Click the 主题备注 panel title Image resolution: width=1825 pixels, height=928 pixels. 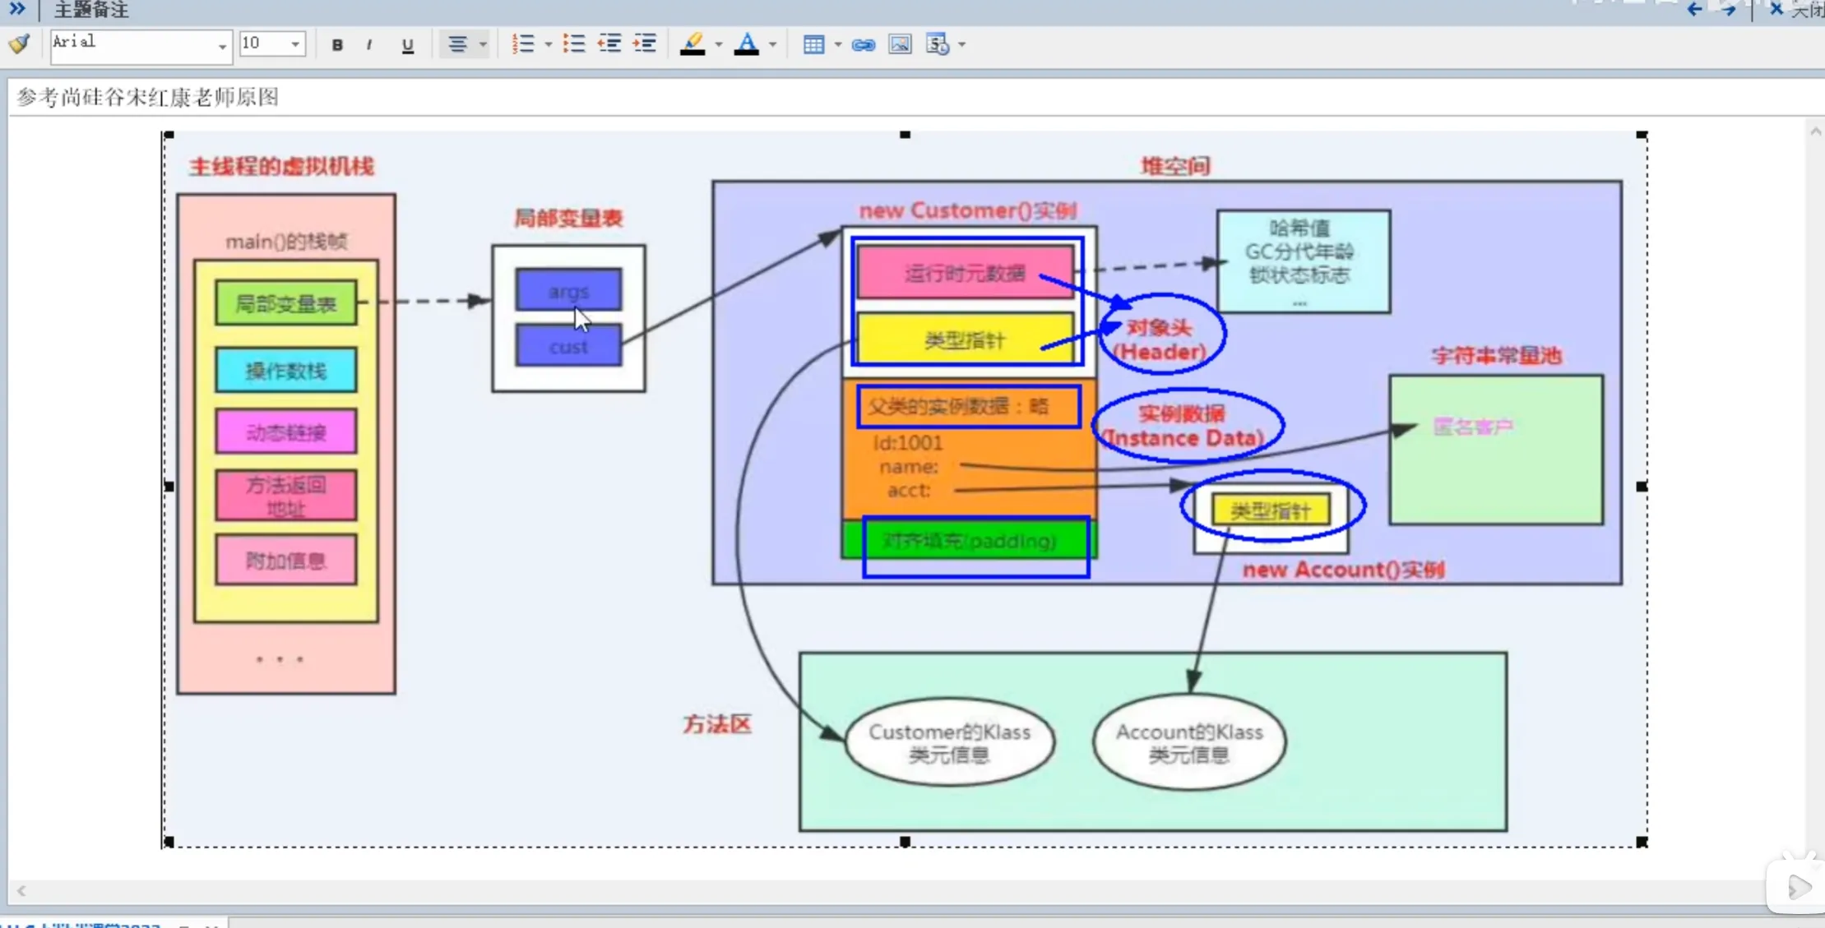pos(91,10)
